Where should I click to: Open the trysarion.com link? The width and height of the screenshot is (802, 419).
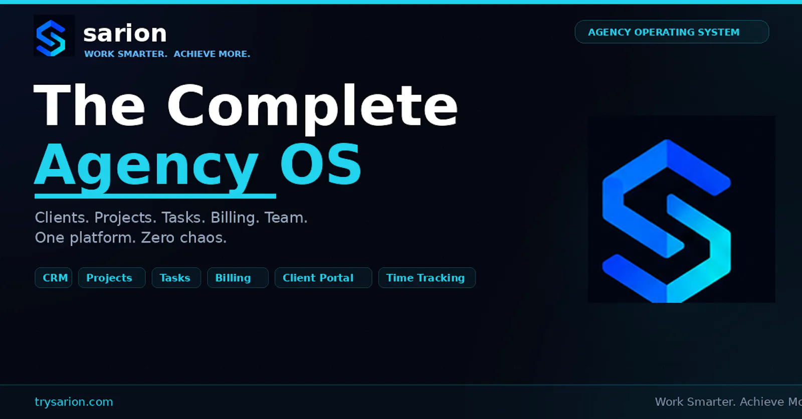coord(74,402)
